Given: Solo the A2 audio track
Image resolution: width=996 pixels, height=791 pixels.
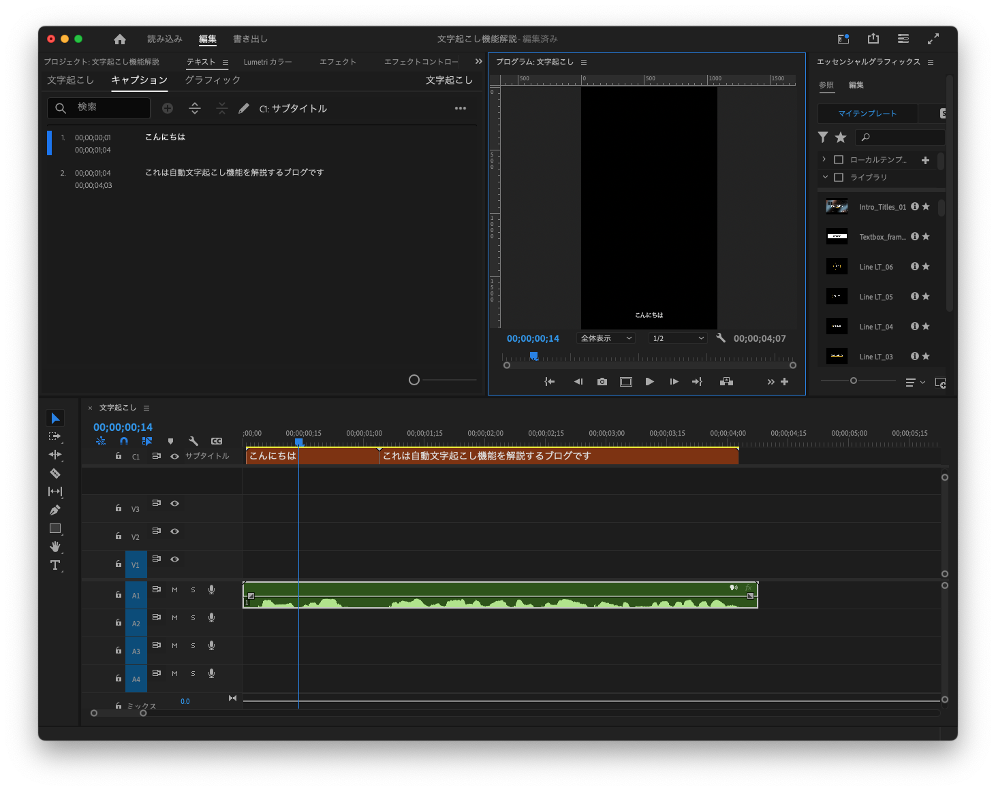Looking at the screenshot, I should tap(193, 617).
